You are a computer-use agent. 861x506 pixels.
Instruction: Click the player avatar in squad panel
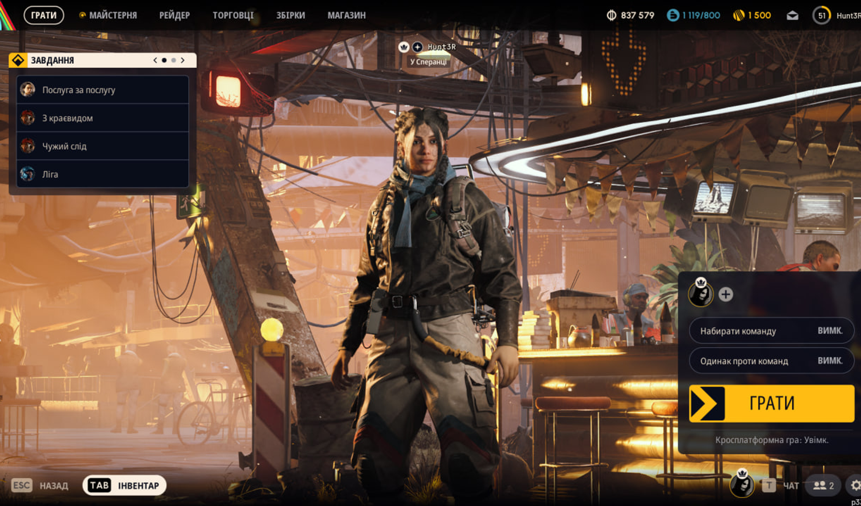701,294
